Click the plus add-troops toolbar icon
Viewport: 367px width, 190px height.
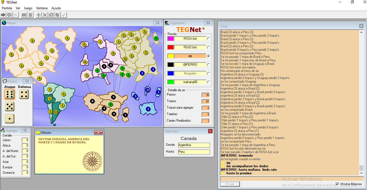[x=39, y=15]
